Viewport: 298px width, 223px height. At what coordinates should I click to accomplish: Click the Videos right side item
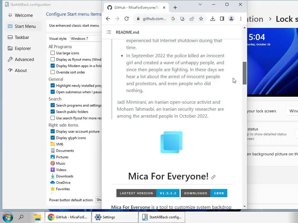[x=58, y=170]
